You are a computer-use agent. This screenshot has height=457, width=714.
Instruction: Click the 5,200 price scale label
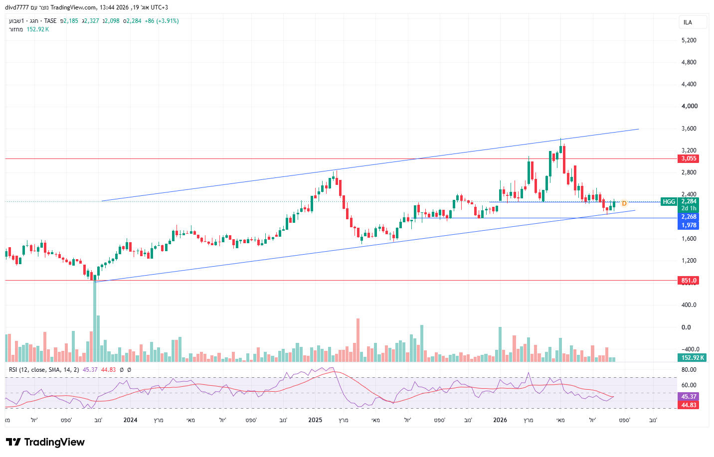tap(689, 40)
